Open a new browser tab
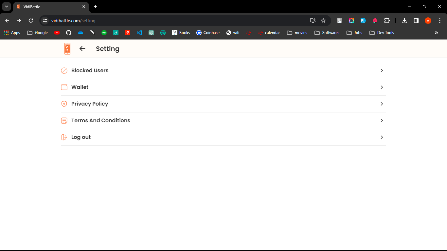Screen dimensions: 447x251 (x=96, y=7)
